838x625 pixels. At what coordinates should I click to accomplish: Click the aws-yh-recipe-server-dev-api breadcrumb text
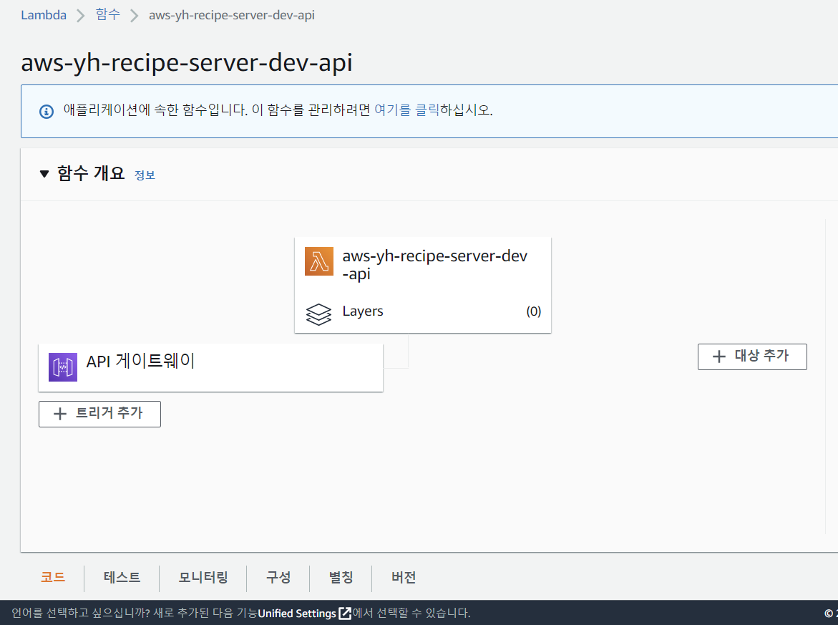point(231,15)
